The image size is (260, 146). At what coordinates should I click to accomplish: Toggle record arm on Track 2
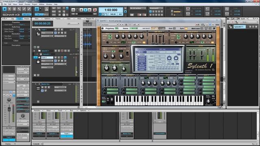[62, 58]
